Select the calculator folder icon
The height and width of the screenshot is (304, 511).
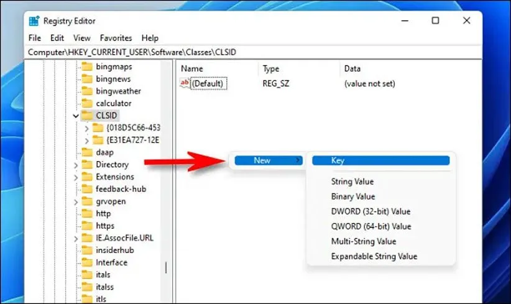click(x=87, y=103)
